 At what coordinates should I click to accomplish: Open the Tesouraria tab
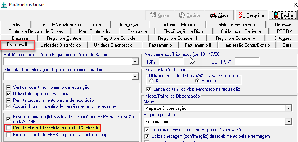(137, 31)
